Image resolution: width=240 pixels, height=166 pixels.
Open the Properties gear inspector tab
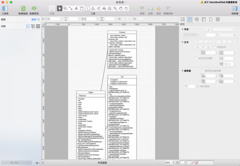tap(197, 19)
